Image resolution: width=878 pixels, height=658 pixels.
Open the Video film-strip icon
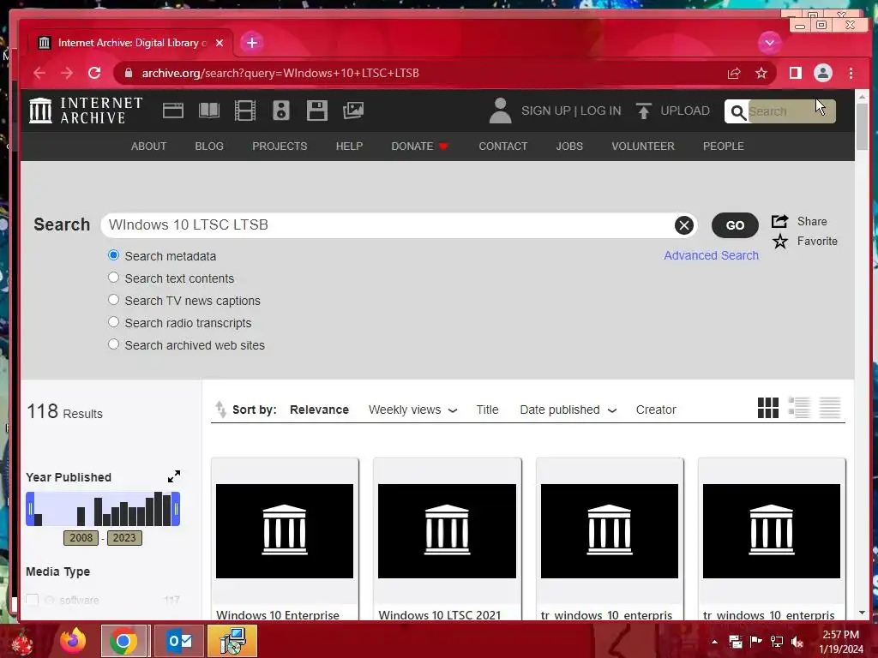click(x=244, y=111)
